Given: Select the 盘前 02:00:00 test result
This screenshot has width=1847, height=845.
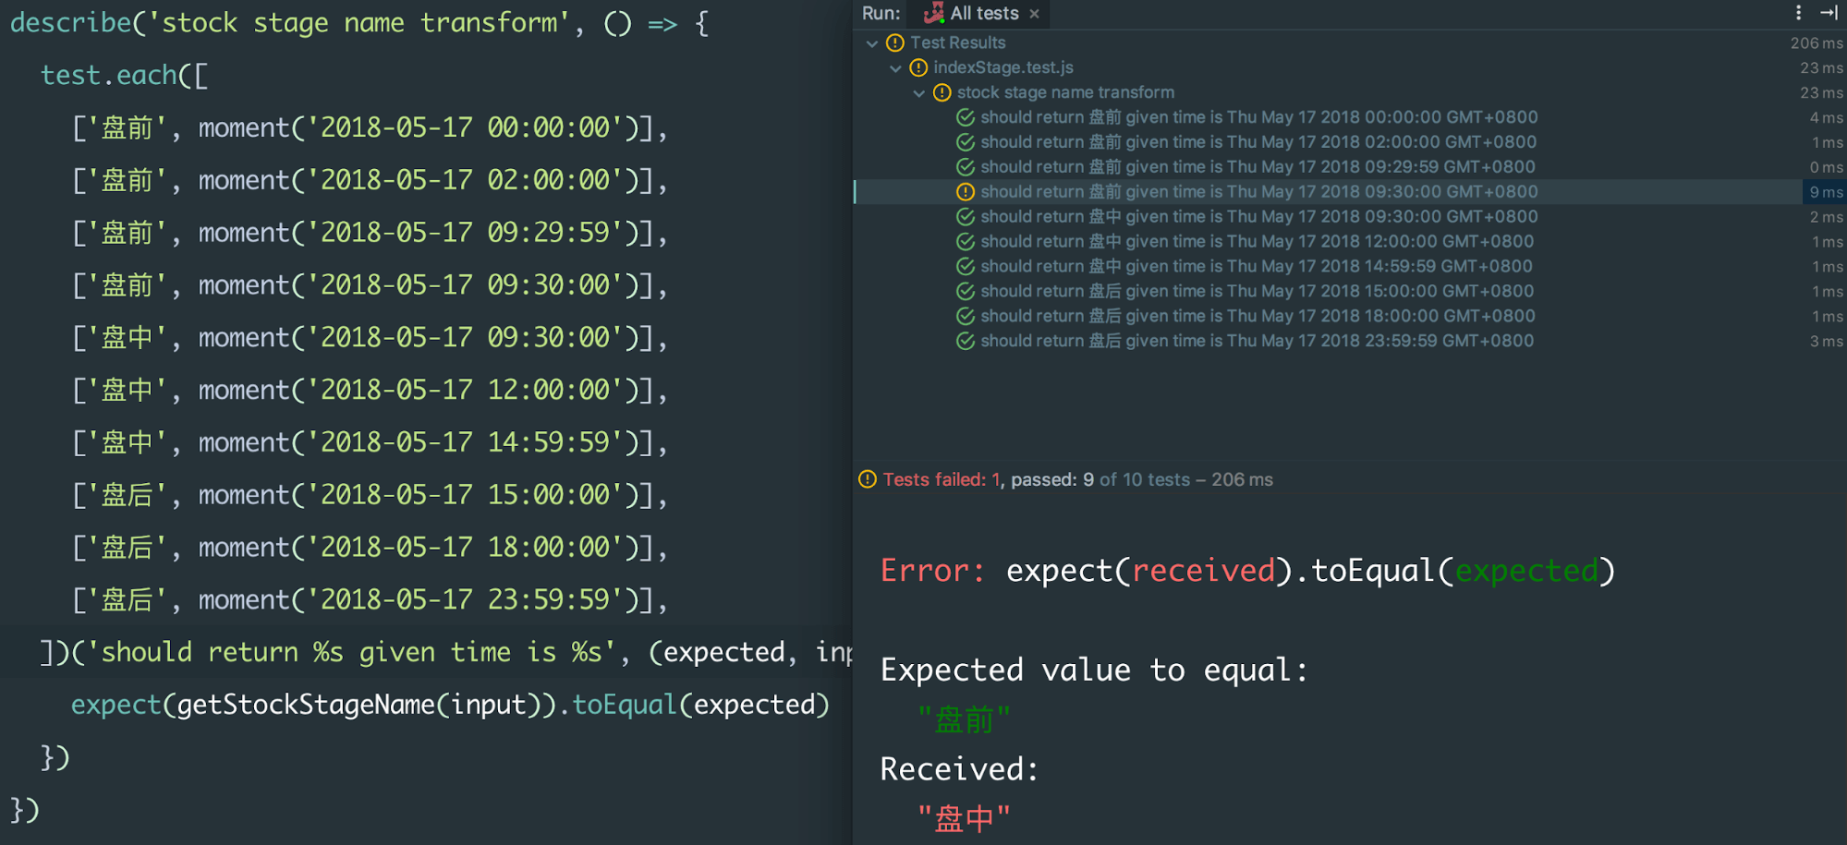Looking at the screenshot, I should coord(1258,142).
